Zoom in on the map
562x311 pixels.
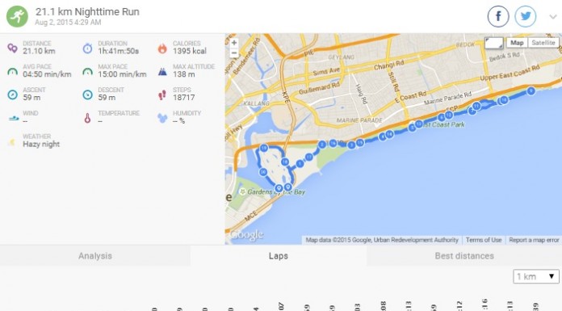click(x=234, y=43)
